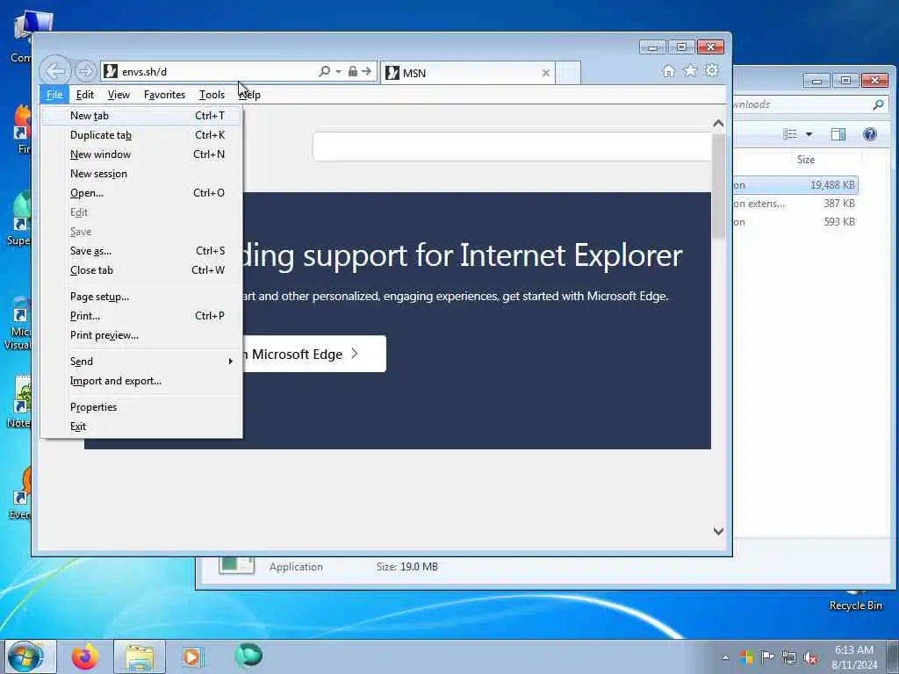Open the Recycle Bin desktop icon
The width and height of the screenshot is (899, 674).
[855, 600]
